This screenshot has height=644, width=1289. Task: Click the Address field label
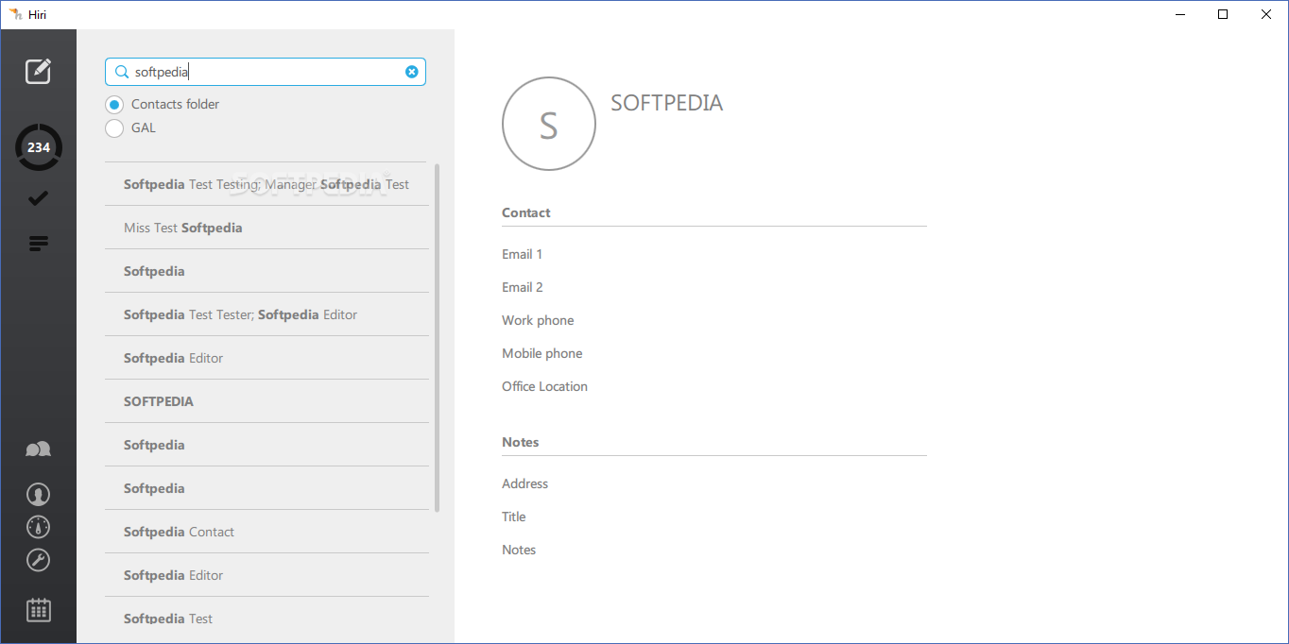coord(524,483)
